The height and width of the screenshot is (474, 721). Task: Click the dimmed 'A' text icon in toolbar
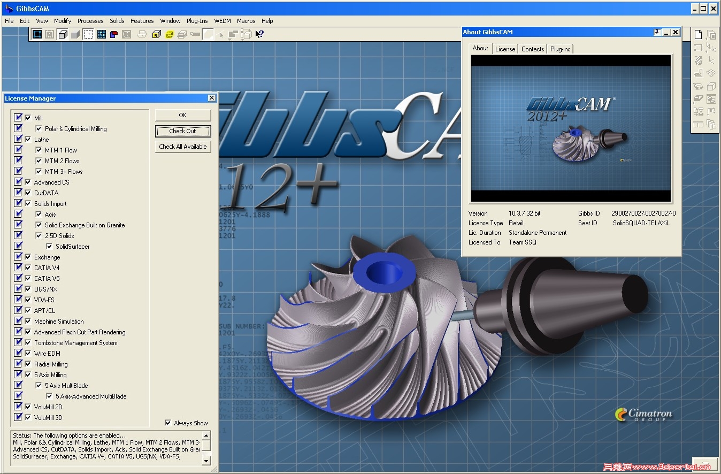[x=50, y=34]
